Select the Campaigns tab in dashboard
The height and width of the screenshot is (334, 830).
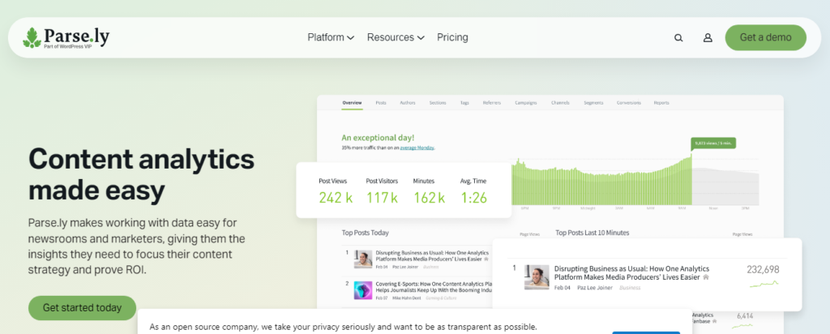526,103
